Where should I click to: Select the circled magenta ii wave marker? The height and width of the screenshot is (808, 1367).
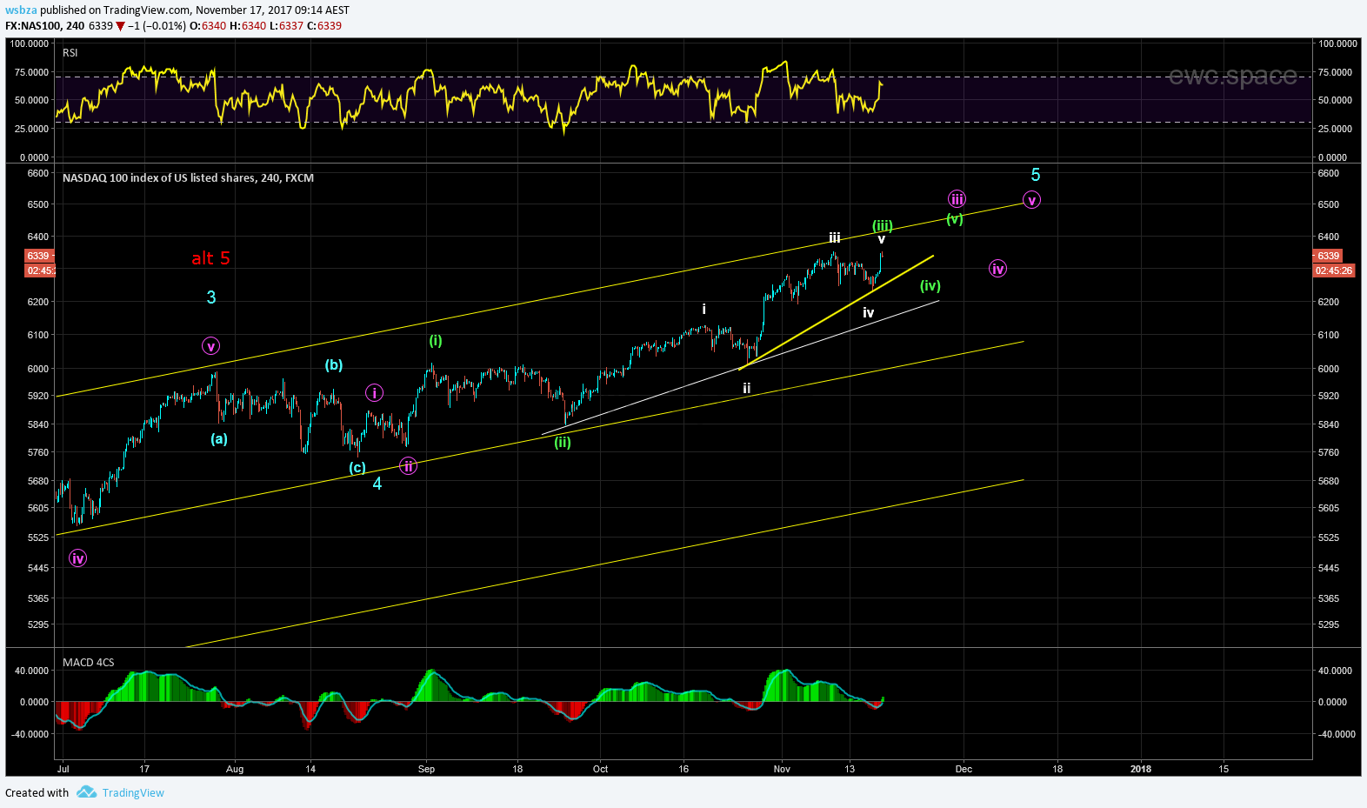coord(408,466)
